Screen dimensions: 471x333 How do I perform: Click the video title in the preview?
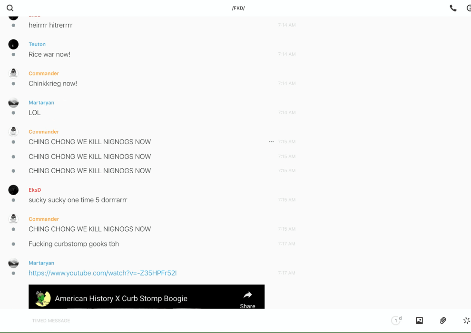pos(121,299)
